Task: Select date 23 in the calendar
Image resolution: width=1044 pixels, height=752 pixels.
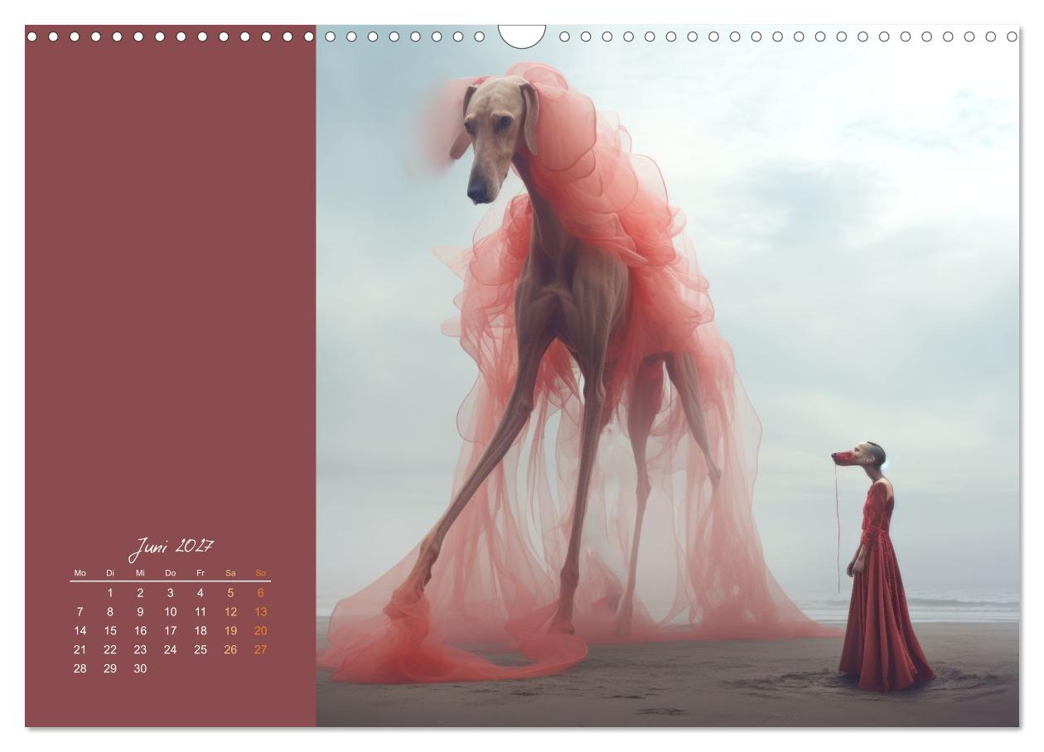Action: 140,650
